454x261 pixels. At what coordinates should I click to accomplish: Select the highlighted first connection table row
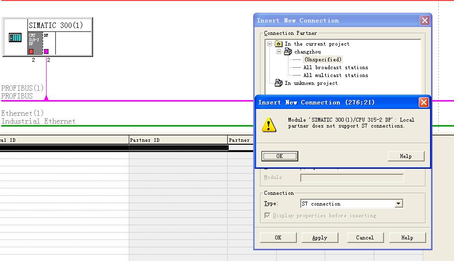pos(126,148)
